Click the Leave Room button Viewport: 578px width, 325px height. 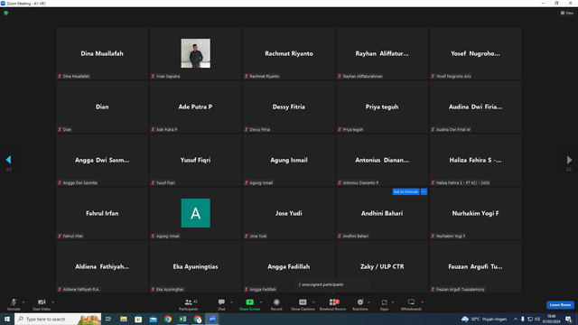[560, 305]
